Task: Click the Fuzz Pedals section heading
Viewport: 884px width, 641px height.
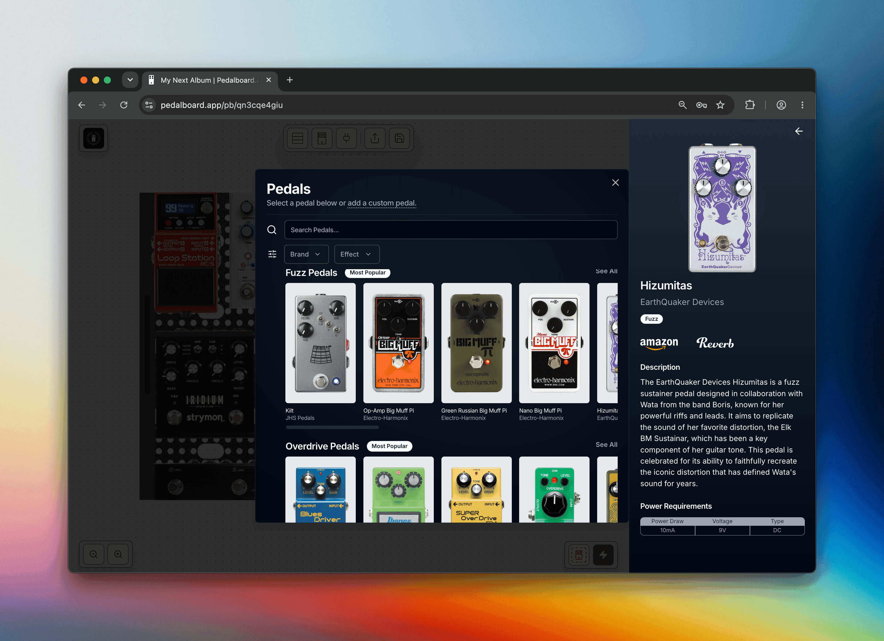Action: pyautogui.click(x=311, y=273)
